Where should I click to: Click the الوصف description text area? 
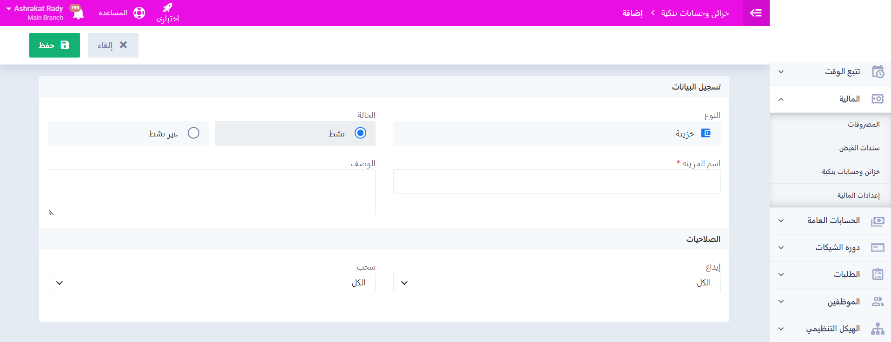click(x=211, y=193)
